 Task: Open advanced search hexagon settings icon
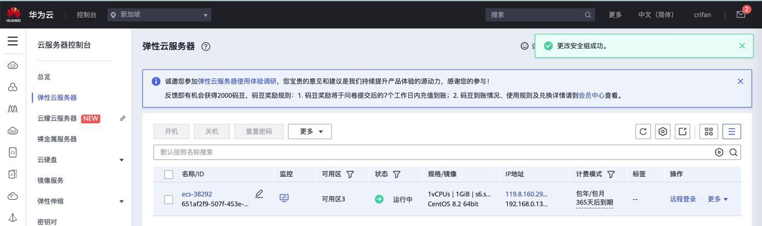pyautogui.click(x=719, y=152)
